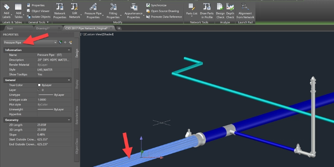The image size is (334, 167).
Task: Collapse the Geometry section
Action: tap(69, 120)
